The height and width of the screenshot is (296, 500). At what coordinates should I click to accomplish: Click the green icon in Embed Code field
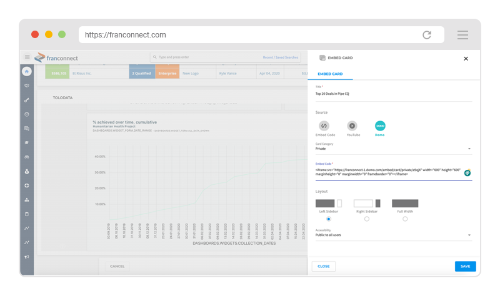[467, 173]
